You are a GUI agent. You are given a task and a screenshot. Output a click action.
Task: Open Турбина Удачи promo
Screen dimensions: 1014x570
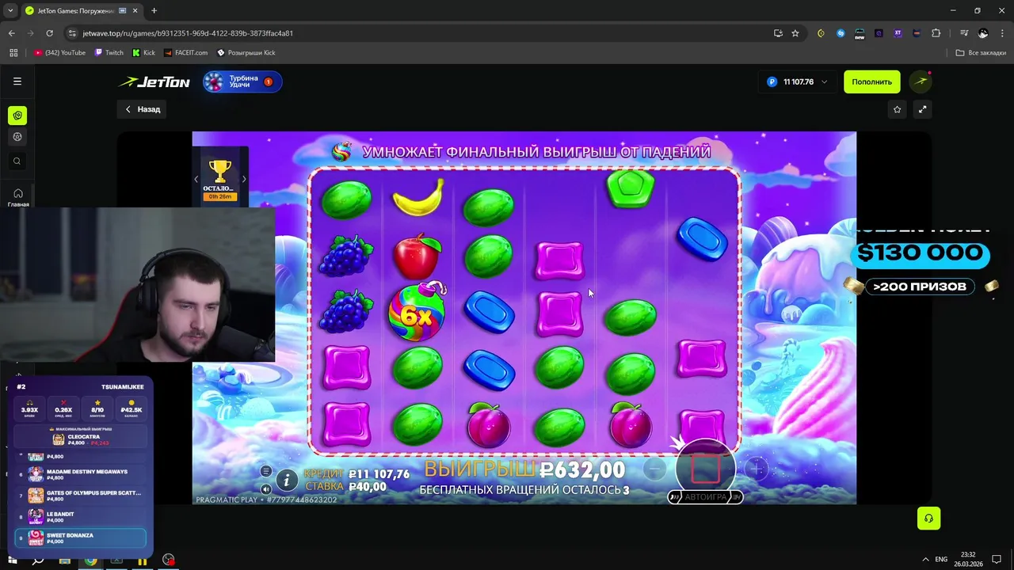click(x=242, y=82)
